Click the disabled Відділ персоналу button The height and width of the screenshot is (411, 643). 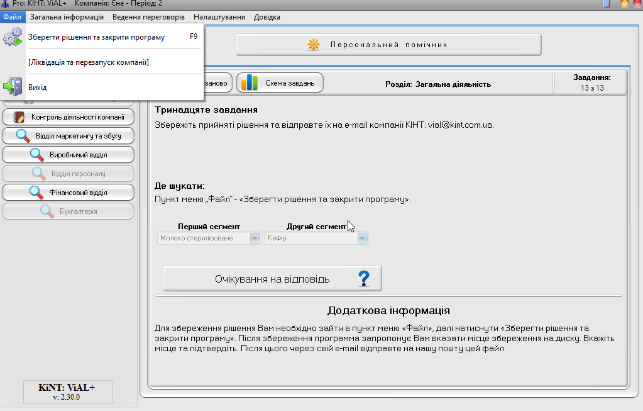(68, 174)
